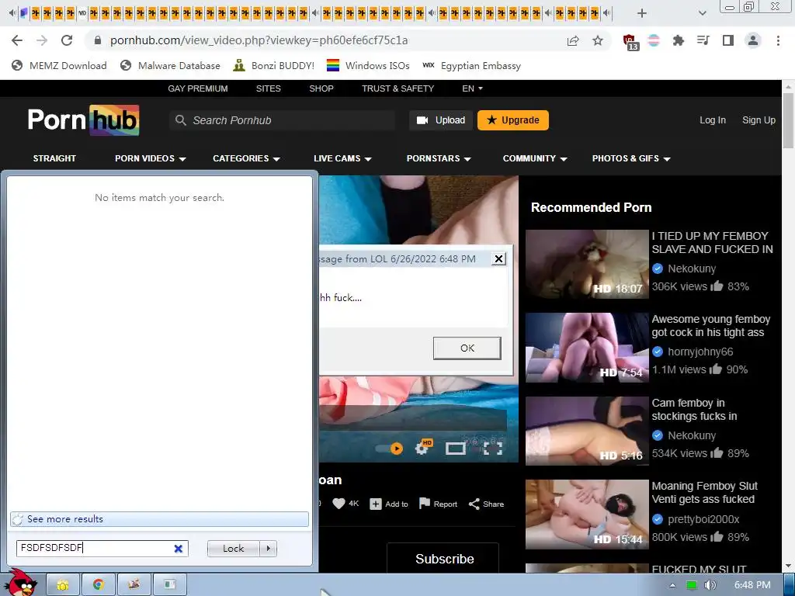The width and height of the screenshot is (795, 596).
Task: Click the magnifier icon in site search
Action: [x=180, y=120]
